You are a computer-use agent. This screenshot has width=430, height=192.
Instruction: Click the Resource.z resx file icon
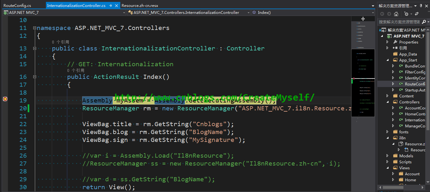coord(401,144)
